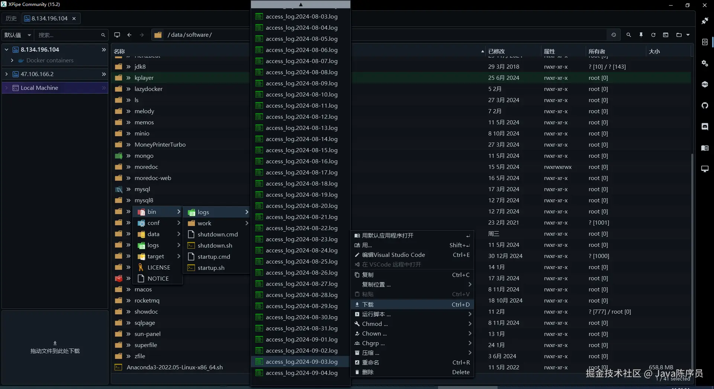The height and width of the screenshot is (389, 714).
Task: Open the connections plug icon at top right
Action: [705, 21]
